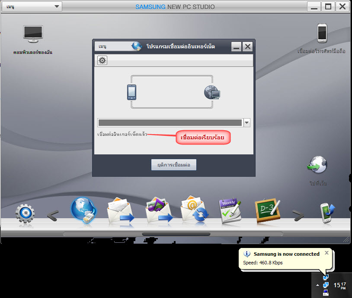This screenshot has width=352, height=298.
Task: Open the Weekly planner icon
Action: 230,211
